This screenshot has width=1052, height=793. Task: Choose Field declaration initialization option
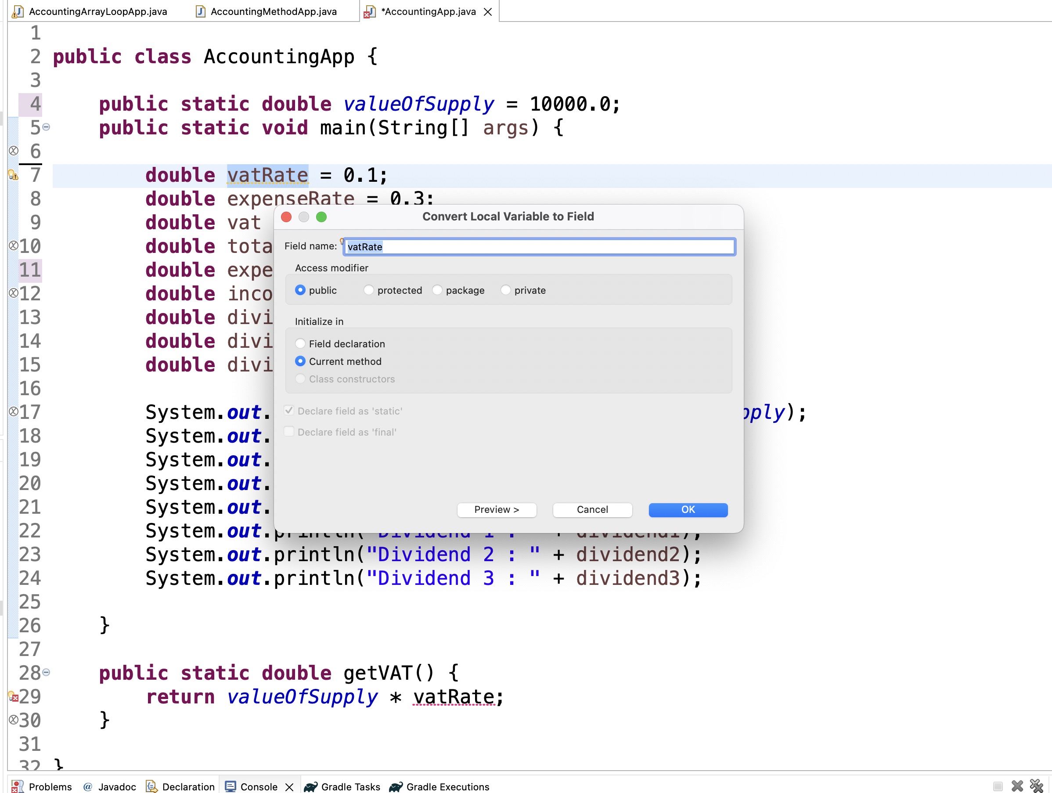tap(300, 344)
